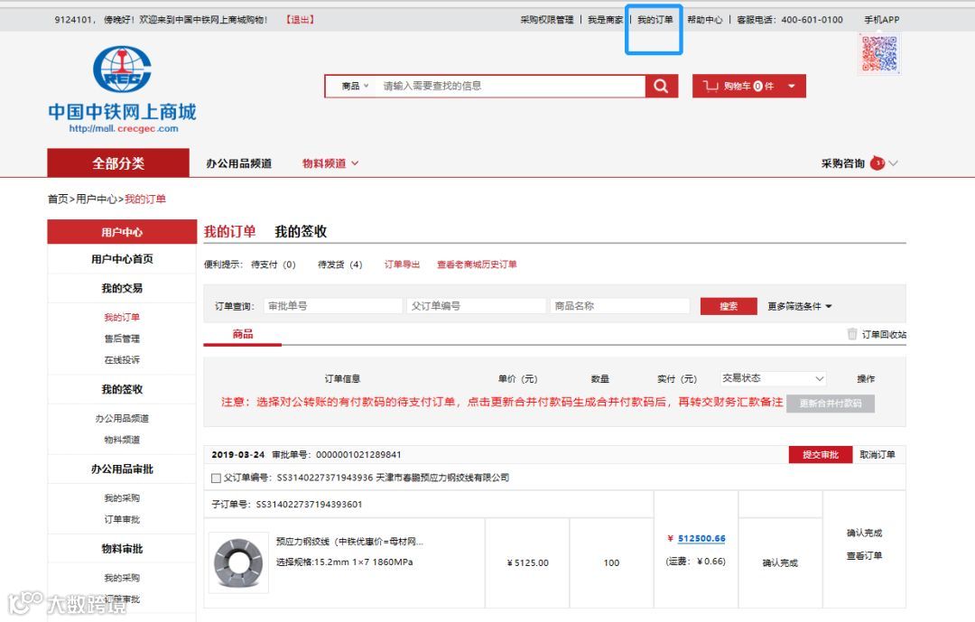Screen dimensions: 975x622
Task: Click the 手机APP link
Action: 881,19
